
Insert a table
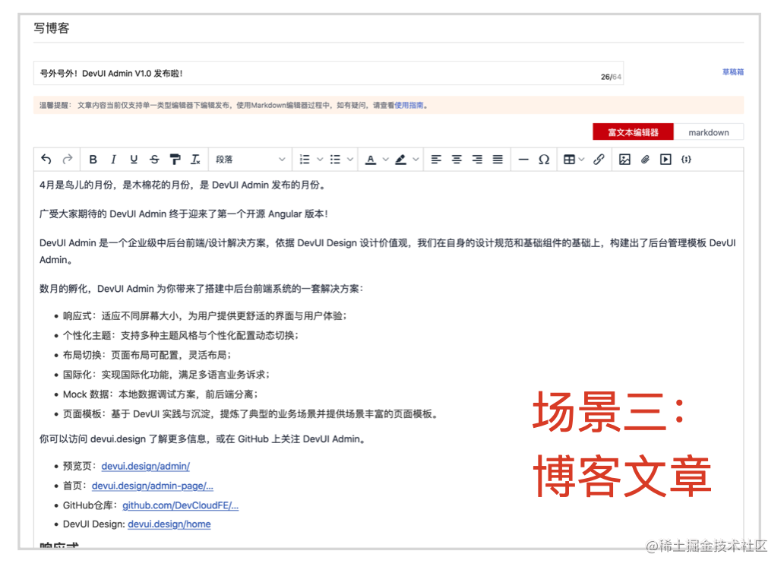click(x=569, y=160)
